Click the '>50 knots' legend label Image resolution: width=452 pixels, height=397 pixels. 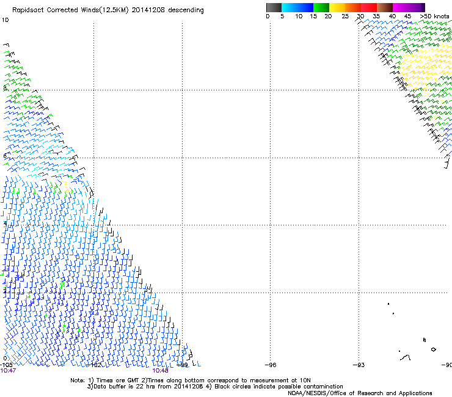[x=434, y=16]
